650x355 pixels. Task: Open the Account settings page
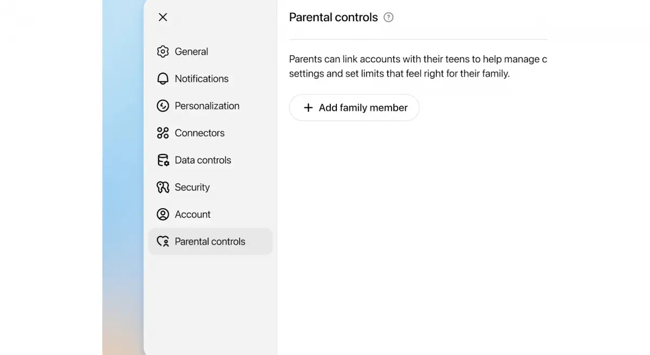[193, 214]
